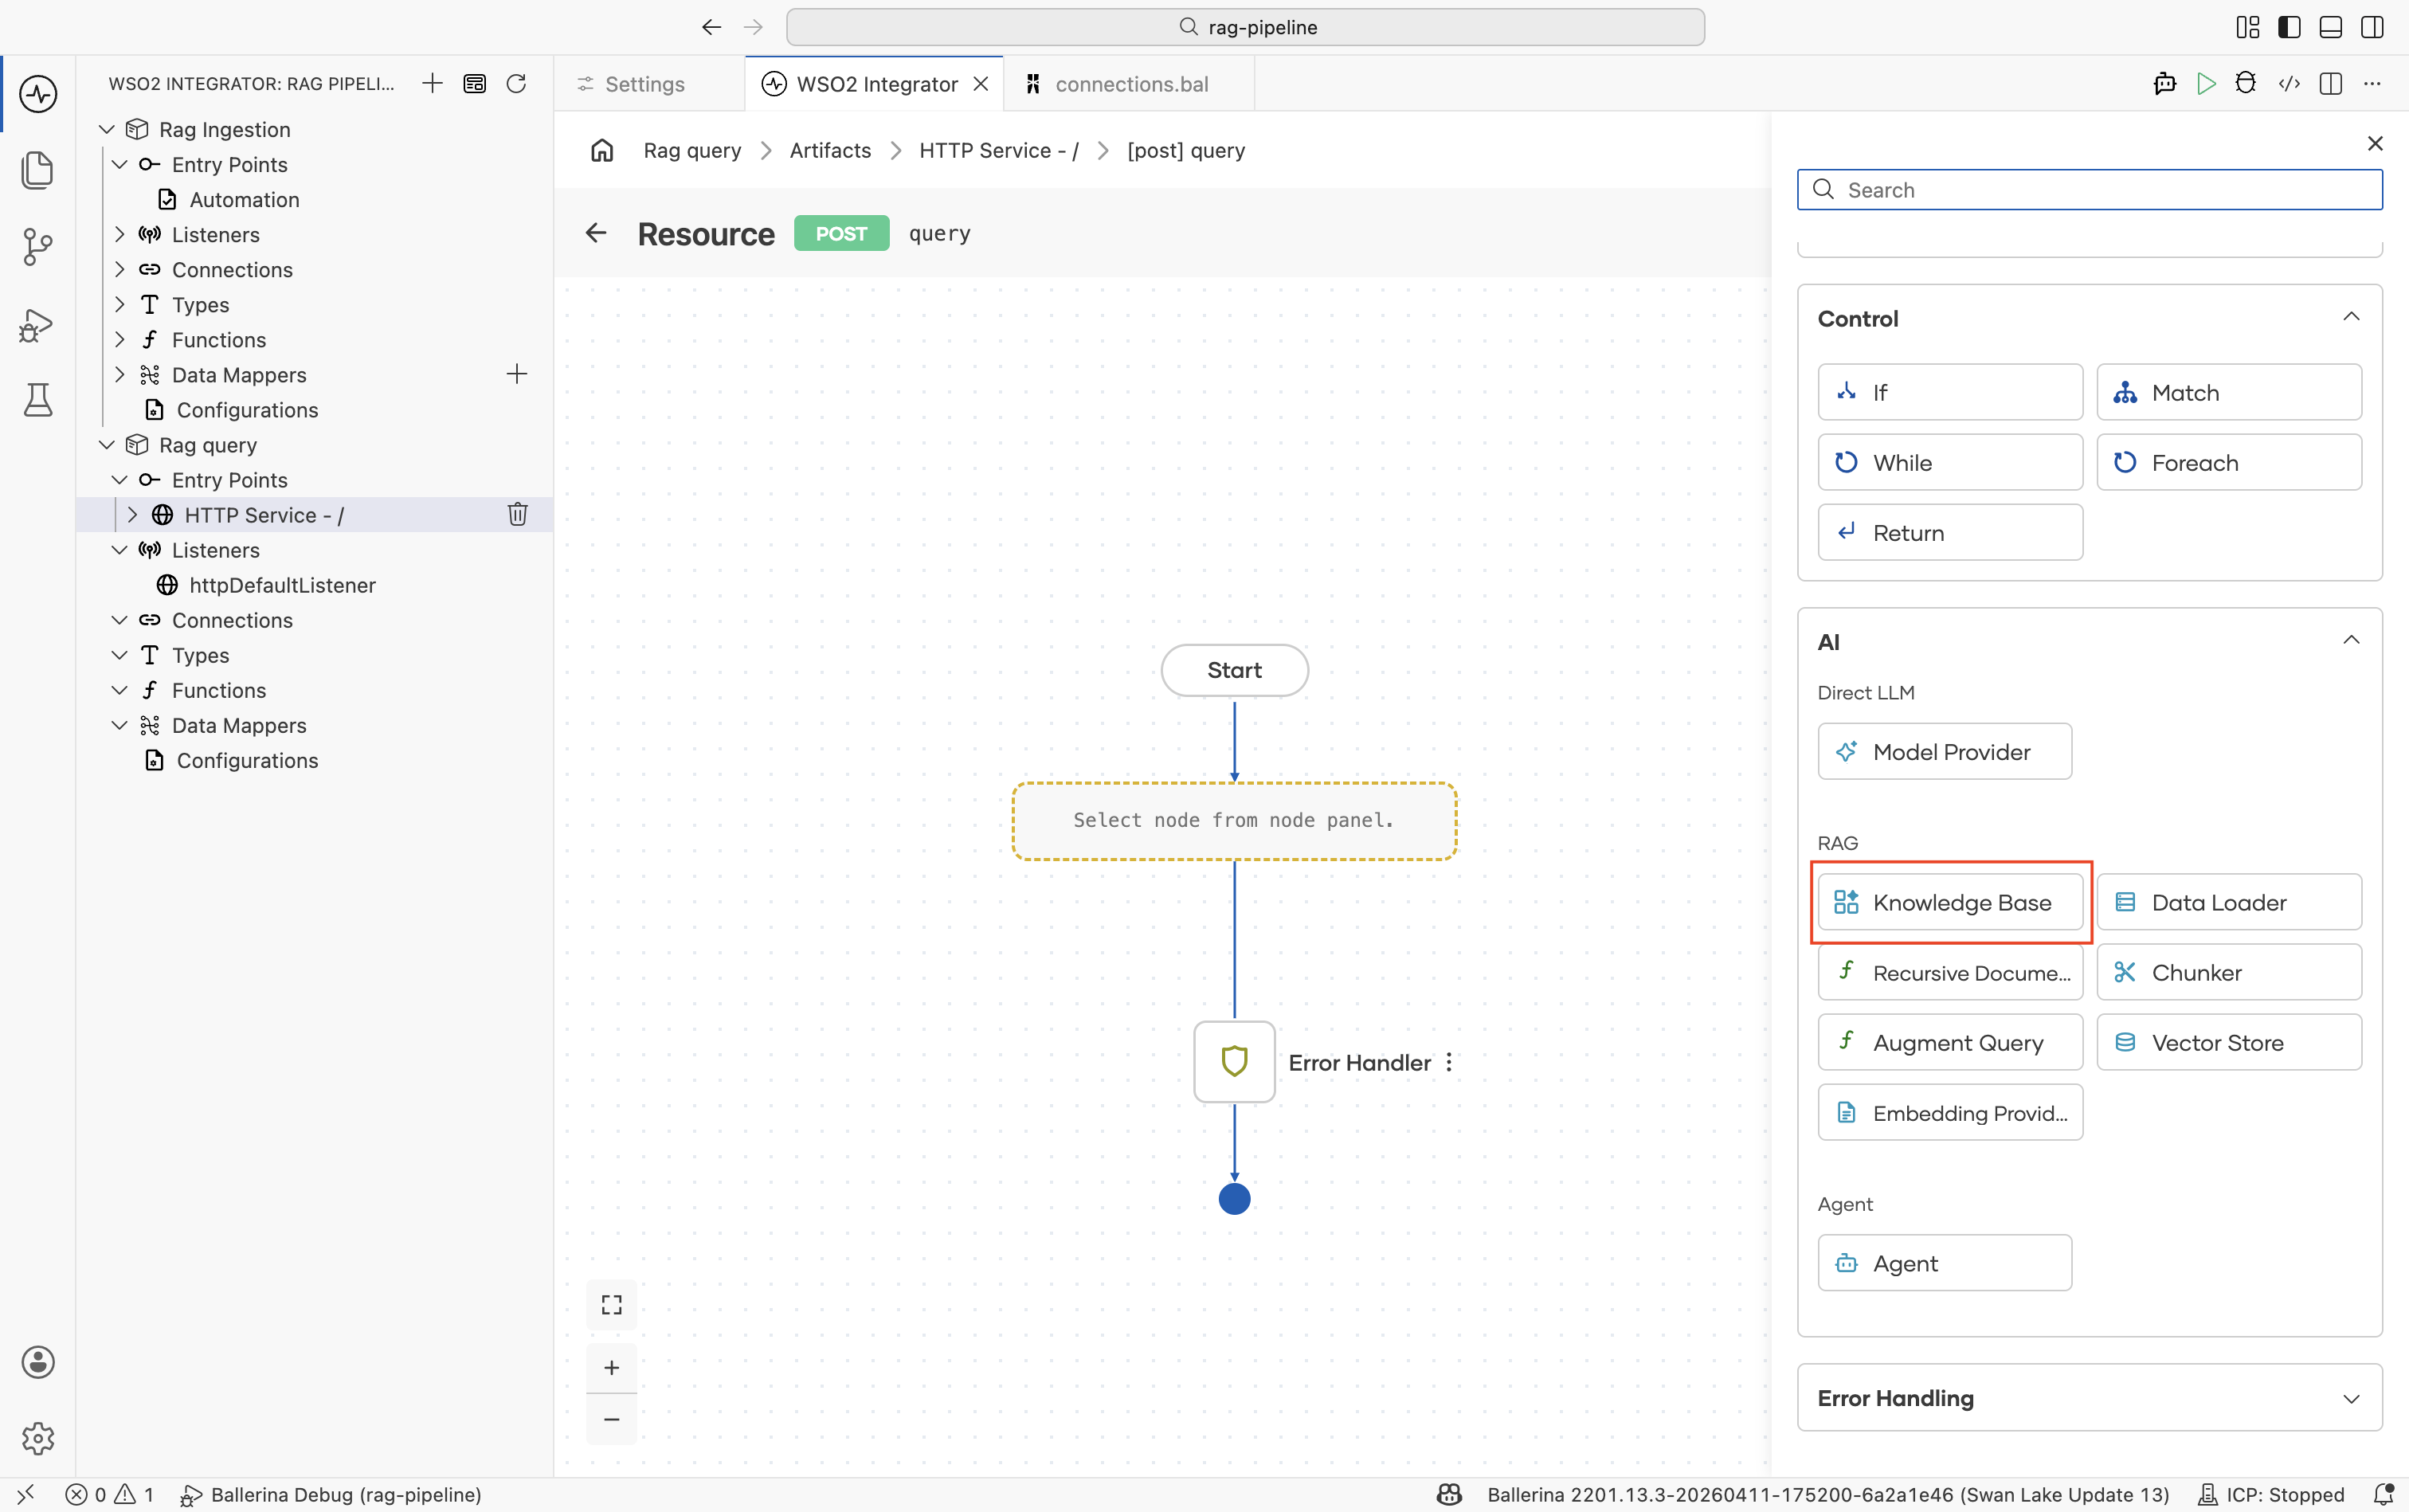
Task: Add a While loop node
Action: click(1949, 462)
